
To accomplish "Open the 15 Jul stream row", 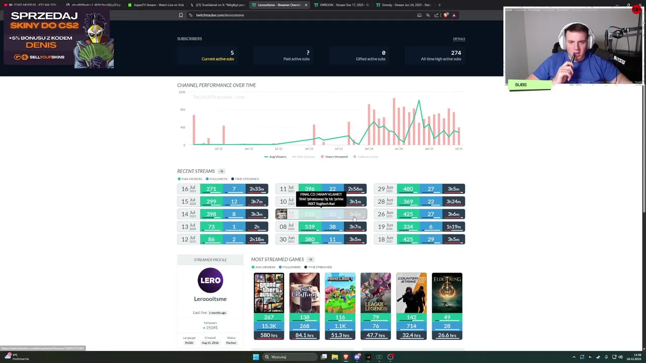I will pos(223,202).
